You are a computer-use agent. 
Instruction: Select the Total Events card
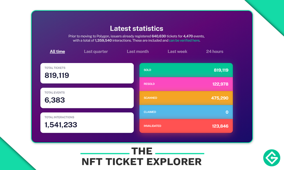click(x=87, y=98)
